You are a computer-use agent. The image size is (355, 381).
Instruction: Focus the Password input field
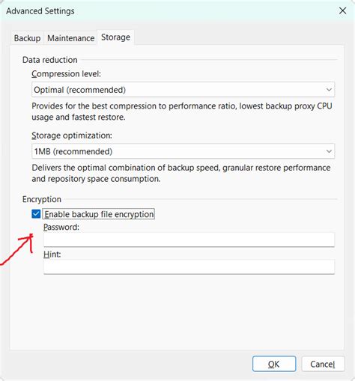click(x=189, y=240)
